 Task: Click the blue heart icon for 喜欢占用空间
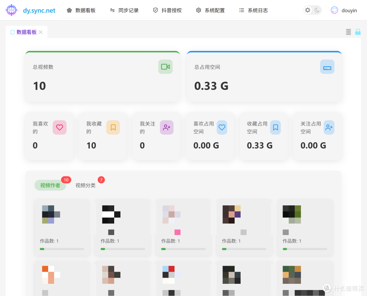point(222,127)
